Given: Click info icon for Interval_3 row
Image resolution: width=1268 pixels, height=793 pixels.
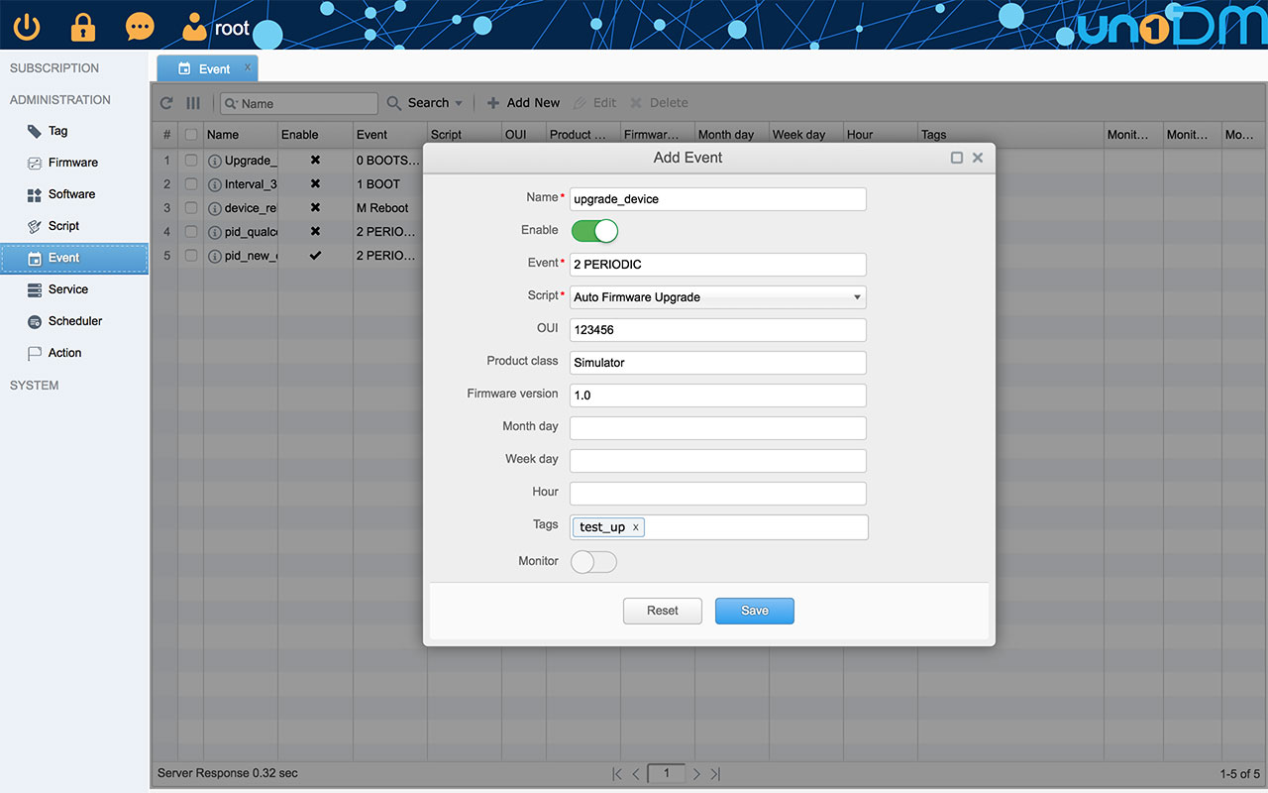Looking at the screenshot, I should (x=215, y=184).
